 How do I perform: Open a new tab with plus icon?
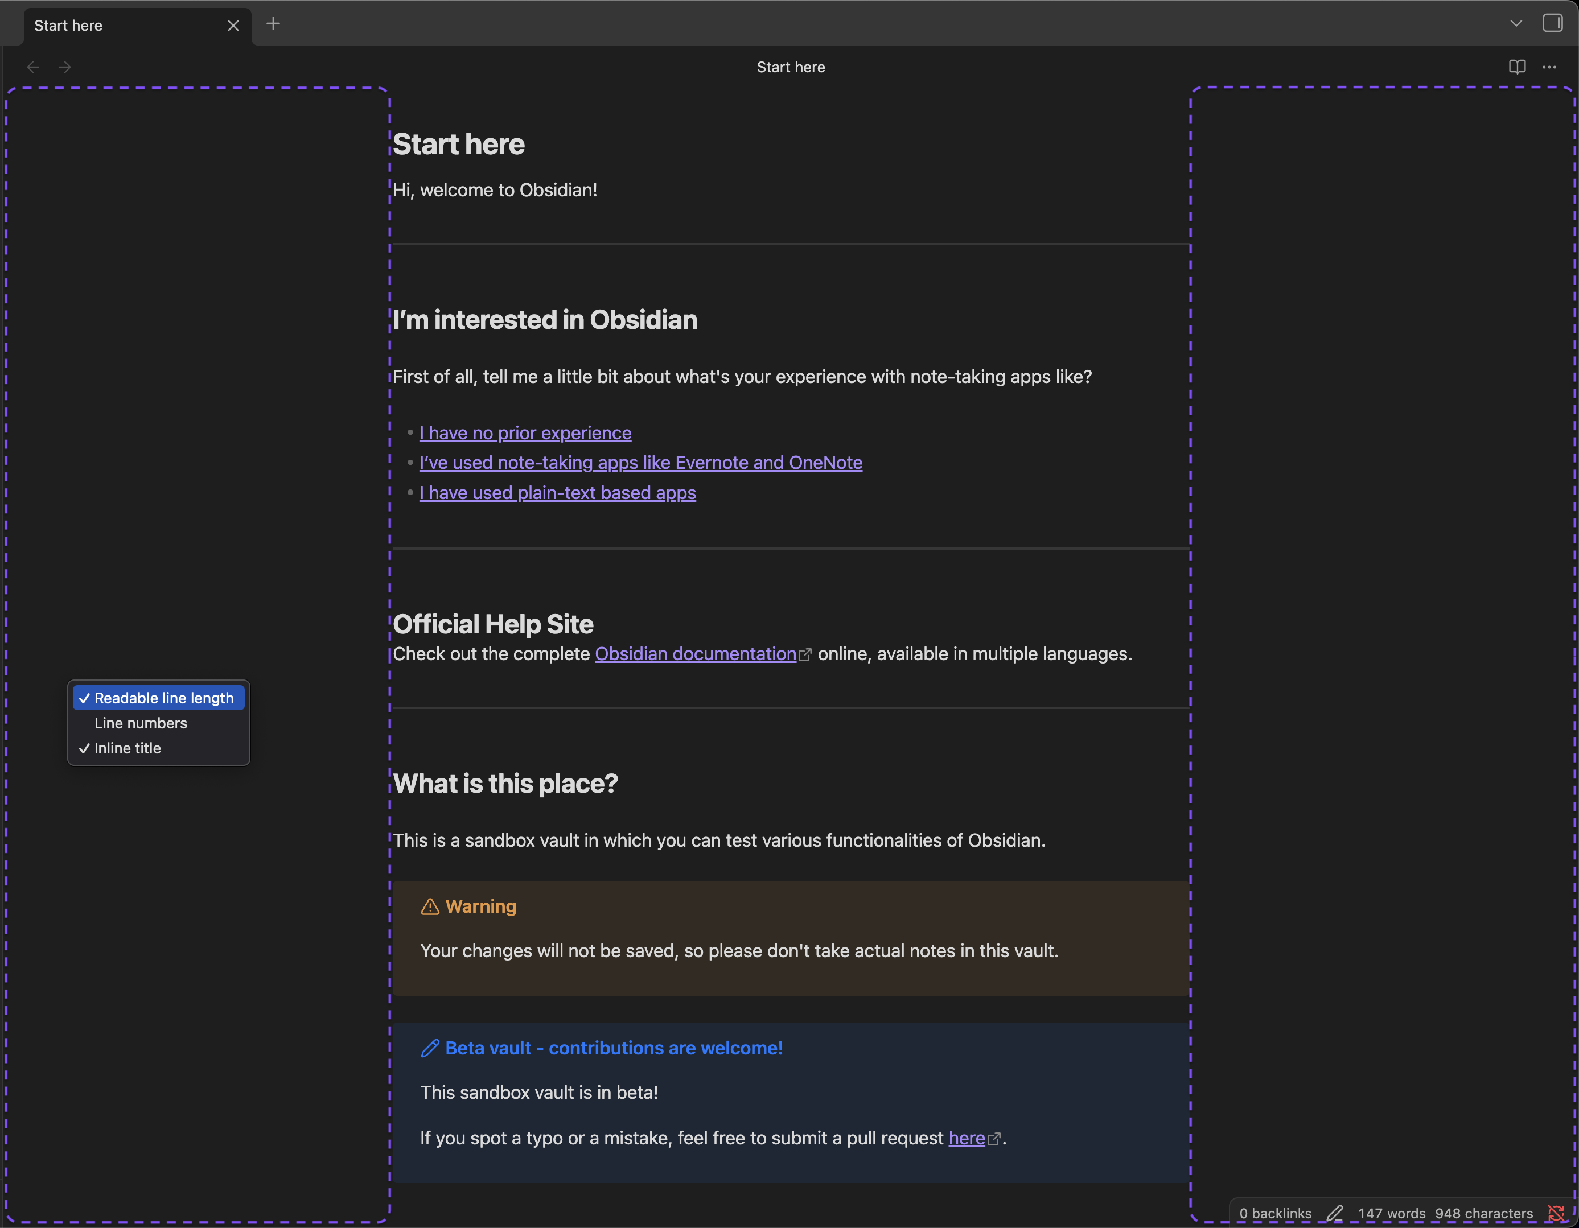(x=273, y=24)
